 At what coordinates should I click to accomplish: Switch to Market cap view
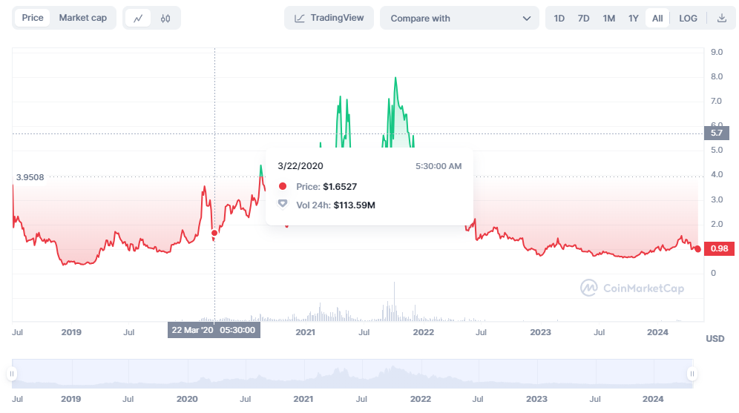click(x=83, y=18)
